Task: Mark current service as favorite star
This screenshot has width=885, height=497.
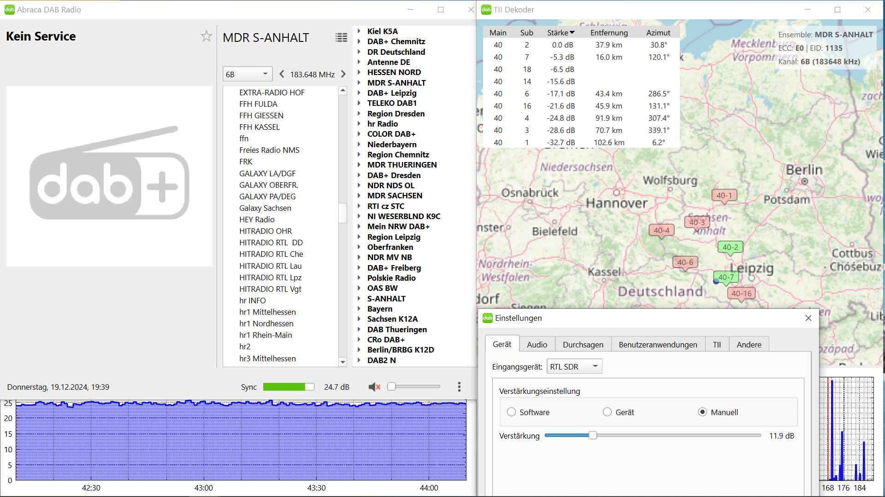Action: (206, 36)
